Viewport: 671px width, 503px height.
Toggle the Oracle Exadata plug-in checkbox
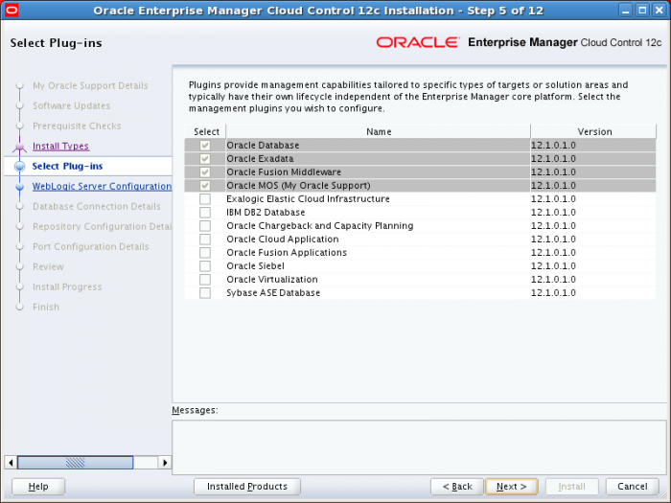[x=205, y=159]
